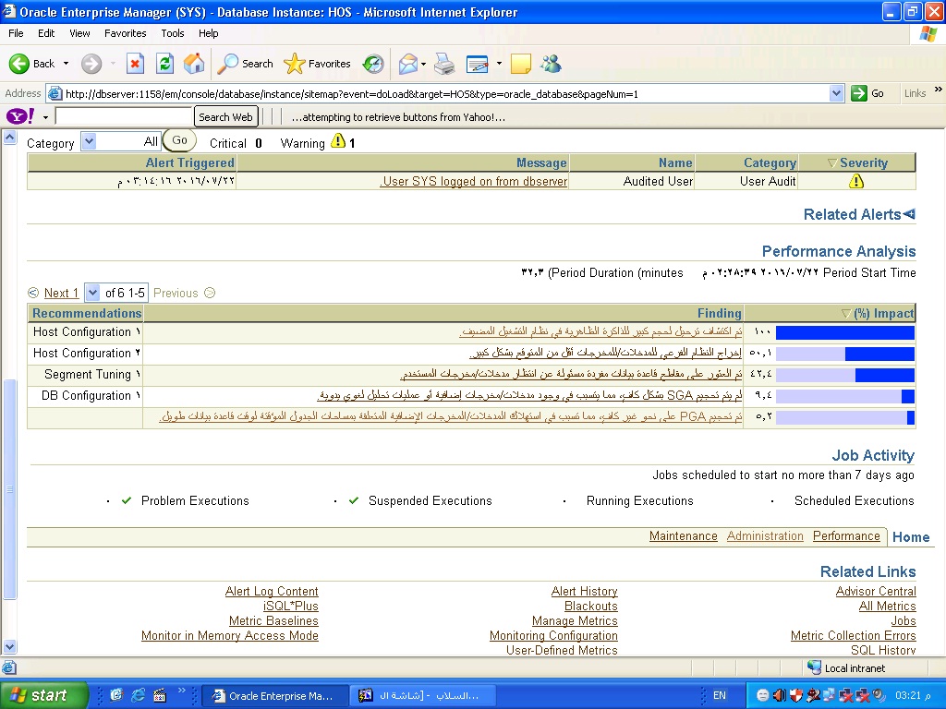This screenshot has width=946, height=709.
Task: Open the Category dropdown list
Action: [89, 141]
